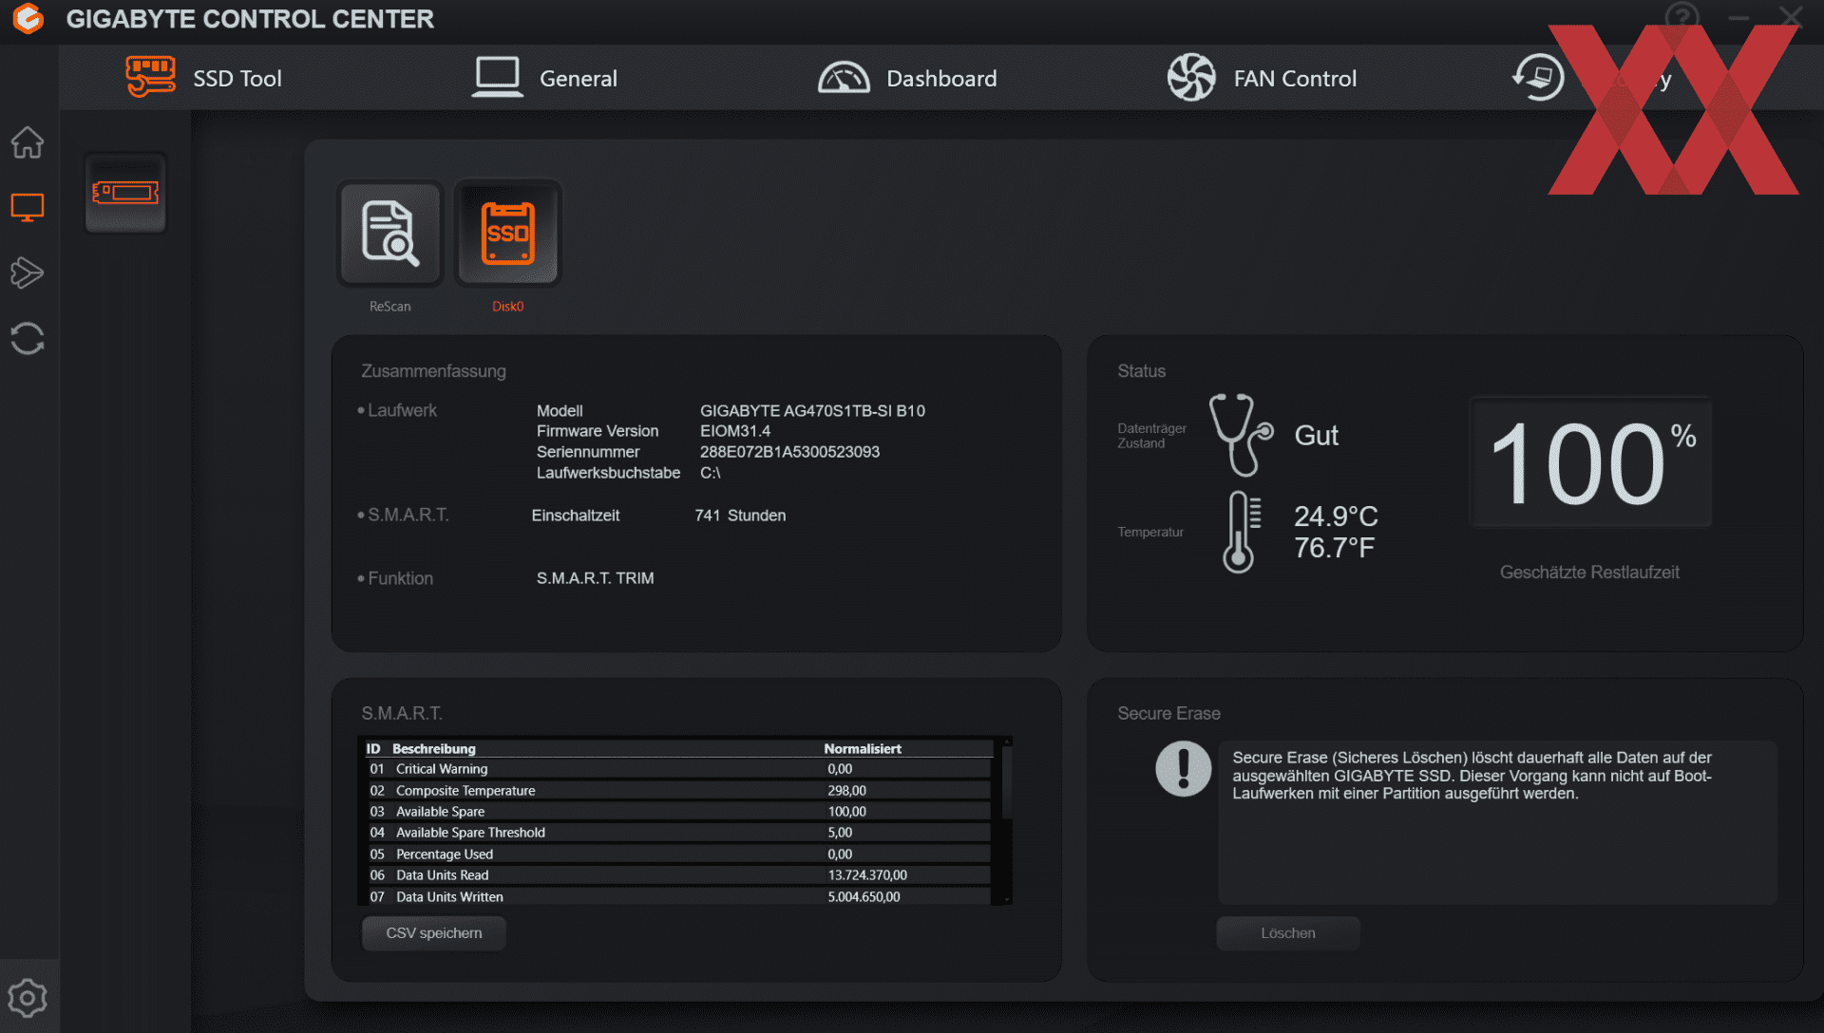The image size is (1824, 1033).
Task: Click the 298,00 value cell
Action: (x=846, y=791)
